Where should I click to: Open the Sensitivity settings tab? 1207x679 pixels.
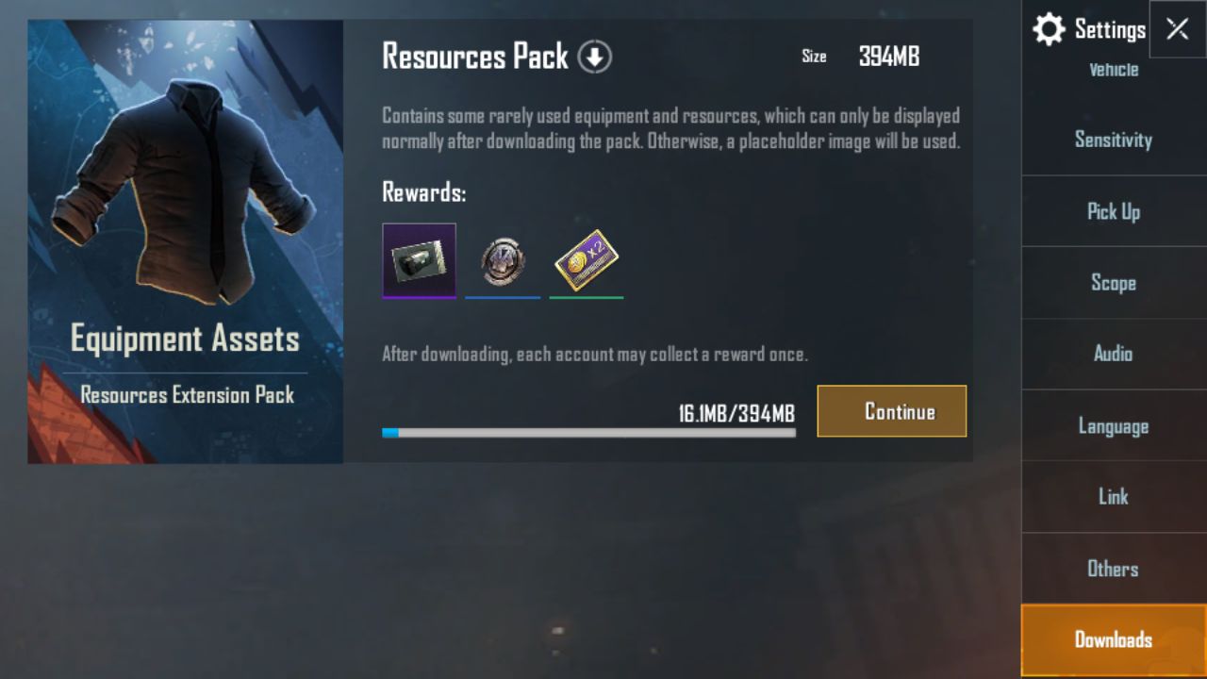tap(1114, 140)
